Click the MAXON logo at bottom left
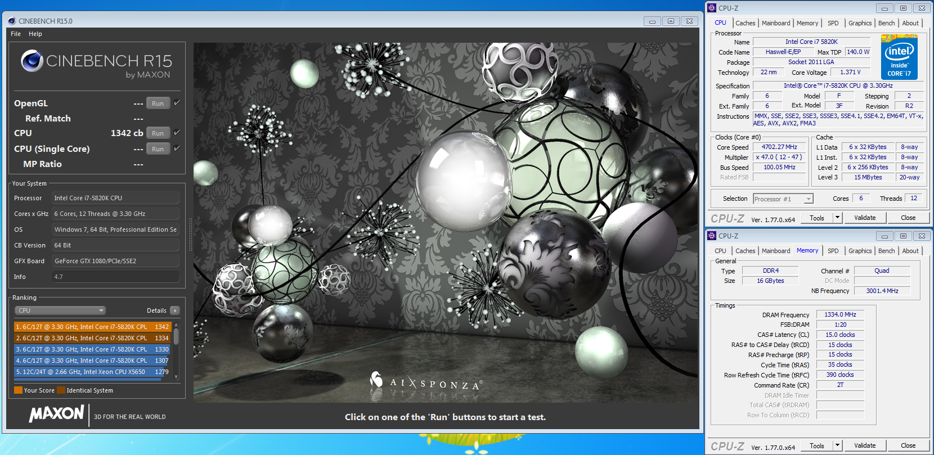The height and width of the screenshot is (455, 934). (56, 414)
